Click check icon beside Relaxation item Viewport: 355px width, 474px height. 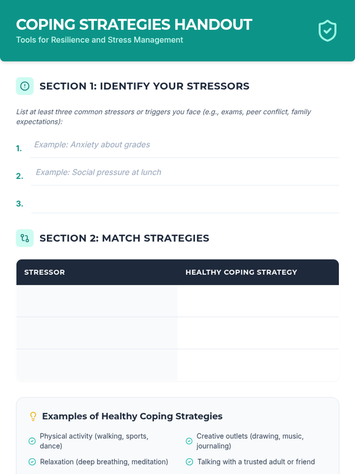(x=32, y=462)
